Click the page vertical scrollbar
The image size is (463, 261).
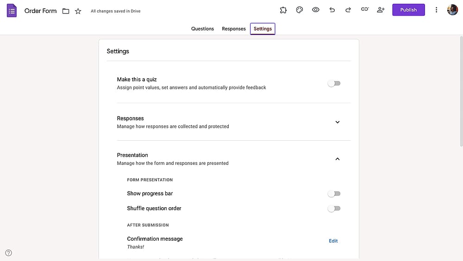point(461,92)
